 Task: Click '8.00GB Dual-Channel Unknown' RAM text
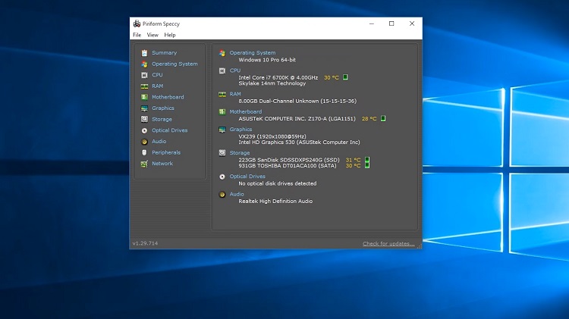(278, 101)
